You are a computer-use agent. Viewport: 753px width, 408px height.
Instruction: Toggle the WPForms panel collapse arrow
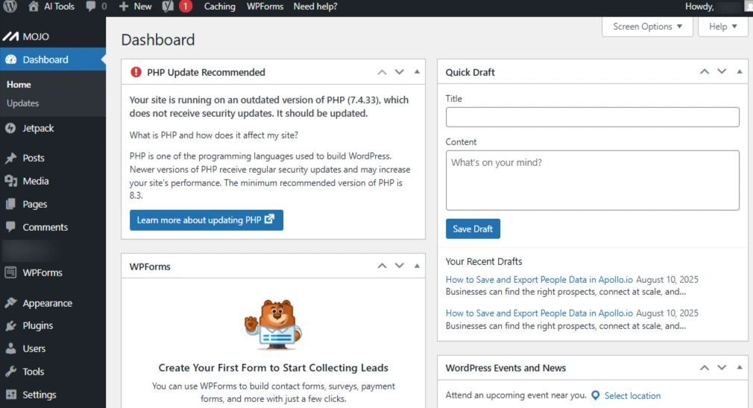click(417, 266)
